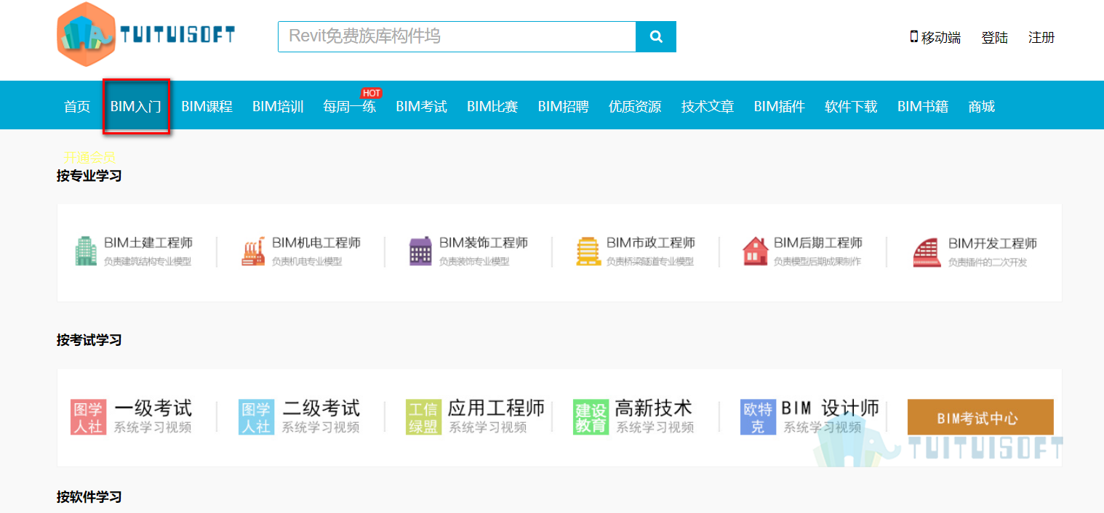Click the BIM市政工程师 title link
This screenshot has height=513, width=1104.
pos(651,243)
